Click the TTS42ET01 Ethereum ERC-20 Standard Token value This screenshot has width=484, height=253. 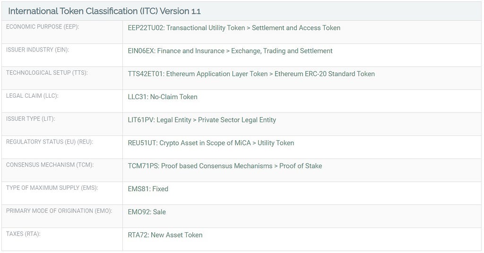(251, 74)
